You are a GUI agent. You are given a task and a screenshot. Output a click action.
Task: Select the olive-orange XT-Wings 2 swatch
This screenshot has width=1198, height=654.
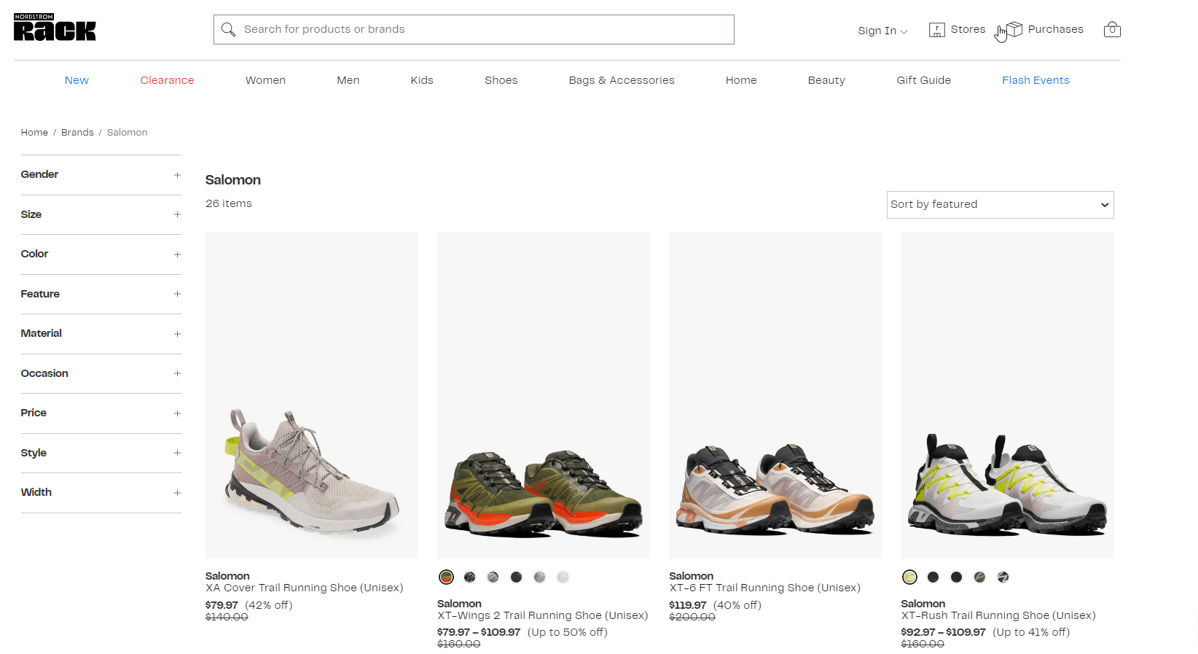[x=447, y=577]
